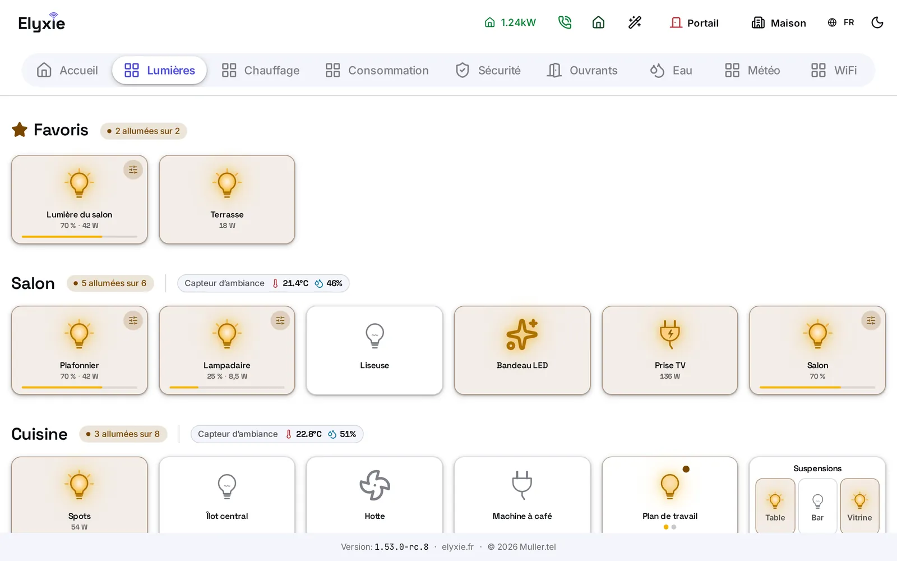Click the Salon Capteur d'ambiance badge

click(263, 283)
